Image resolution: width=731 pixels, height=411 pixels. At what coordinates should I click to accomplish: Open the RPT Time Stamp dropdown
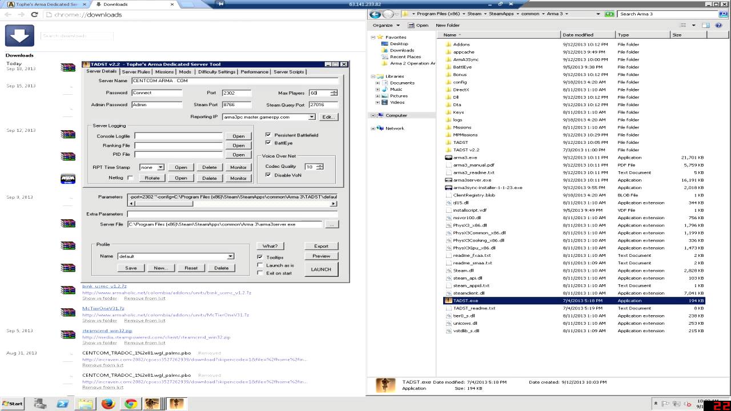click(x=161, y=167)
